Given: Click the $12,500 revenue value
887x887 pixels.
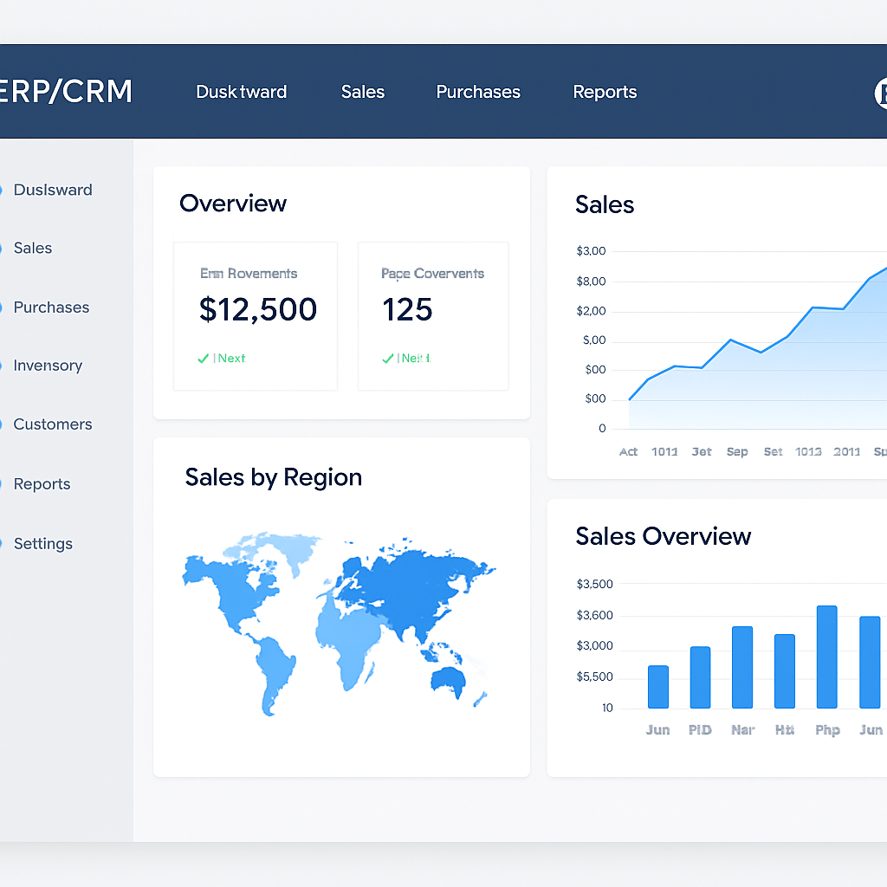Looking at the screenshot, I should coord(258,309).
